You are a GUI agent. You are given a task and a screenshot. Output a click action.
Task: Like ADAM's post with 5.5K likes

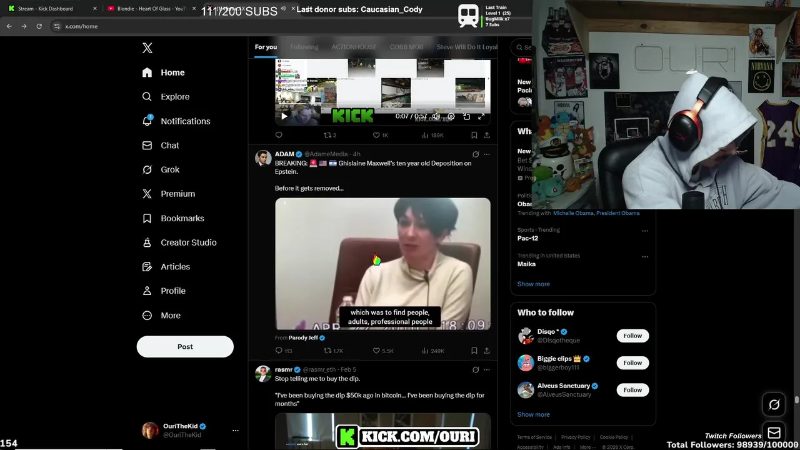pyautogui.click(x=383, y=351)
